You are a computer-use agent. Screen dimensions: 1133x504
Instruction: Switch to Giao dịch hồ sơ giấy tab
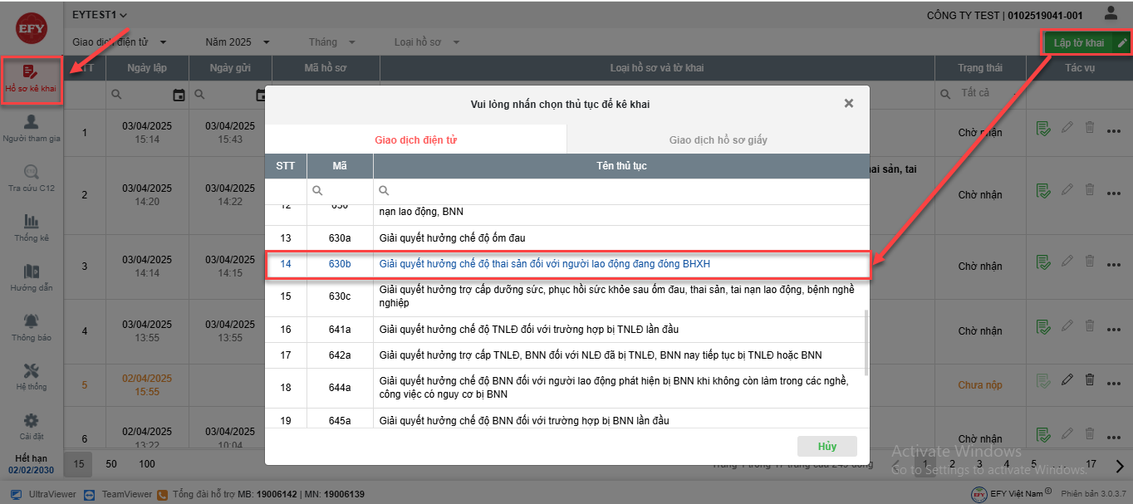718,139
